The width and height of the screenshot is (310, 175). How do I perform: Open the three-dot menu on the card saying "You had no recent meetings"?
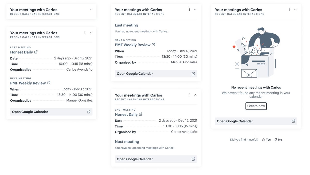tap(190, 10)
